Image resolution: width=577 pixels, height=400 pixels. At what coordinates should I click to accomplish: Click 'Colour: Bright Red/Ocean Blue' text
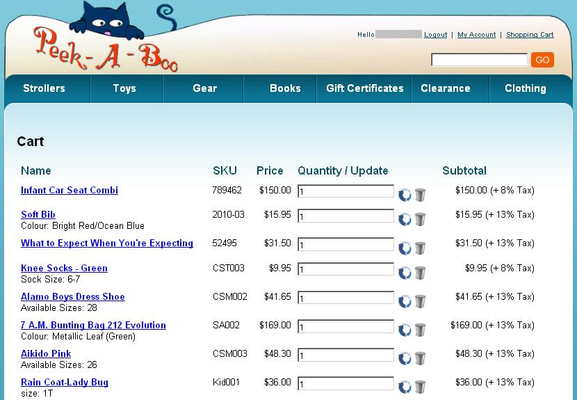[x=83, y=226]
